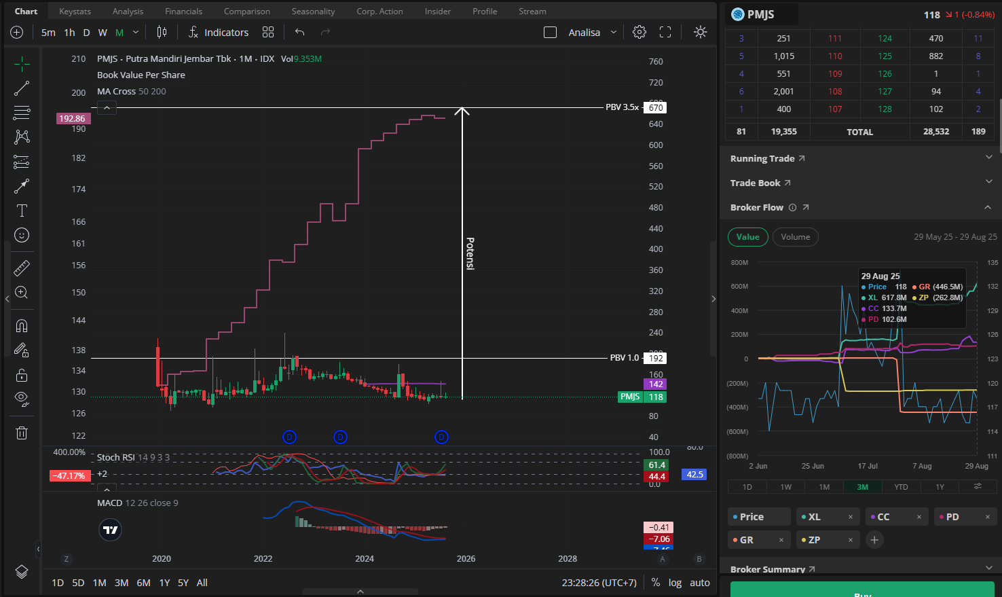
Task: Open the Indicators dialog
Action: [219, 32]
